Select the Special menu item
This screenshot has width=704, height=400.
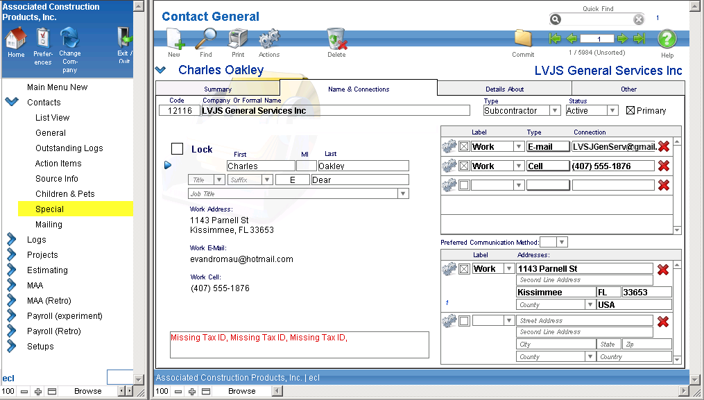click(x=76, y=209)
